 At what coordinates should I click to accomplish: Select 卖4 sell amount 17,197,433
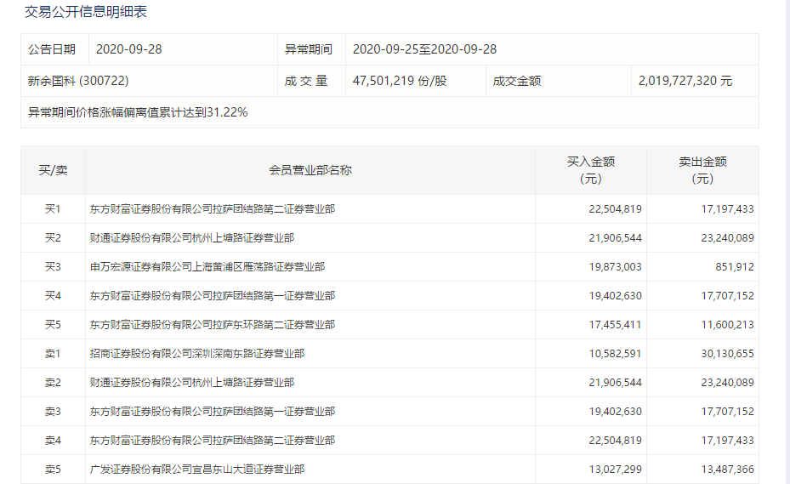pos(728,441)
